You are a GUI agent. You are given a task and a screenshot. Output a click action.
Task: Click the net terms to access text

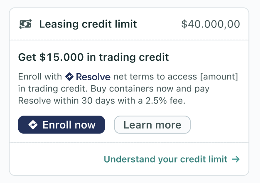tap(155, 77)
